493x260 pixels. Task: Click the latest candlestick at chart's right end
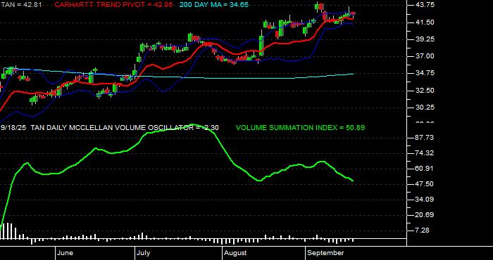click(353, 13)
